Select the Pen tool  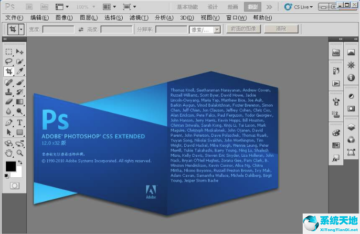click(x=9, y=122)
